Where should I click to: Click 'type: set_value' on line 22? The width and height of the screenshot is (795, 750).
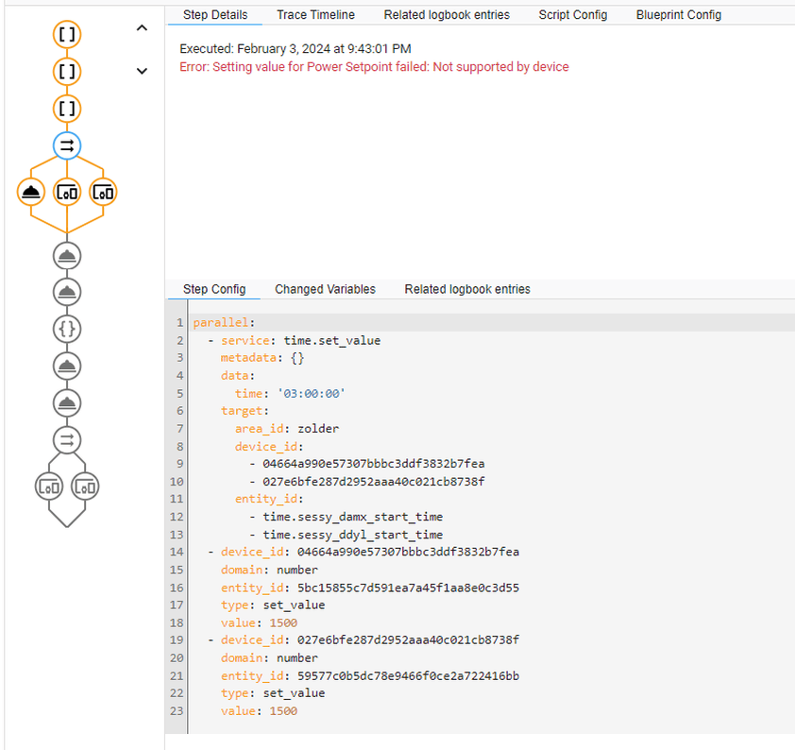tap(273, 693)
